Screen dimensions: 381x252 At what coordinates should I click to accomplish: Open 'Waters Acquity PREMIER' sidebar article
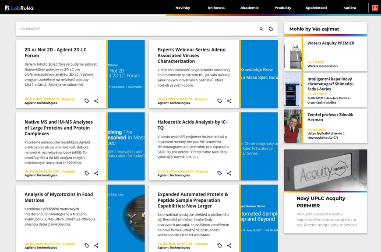331,43
